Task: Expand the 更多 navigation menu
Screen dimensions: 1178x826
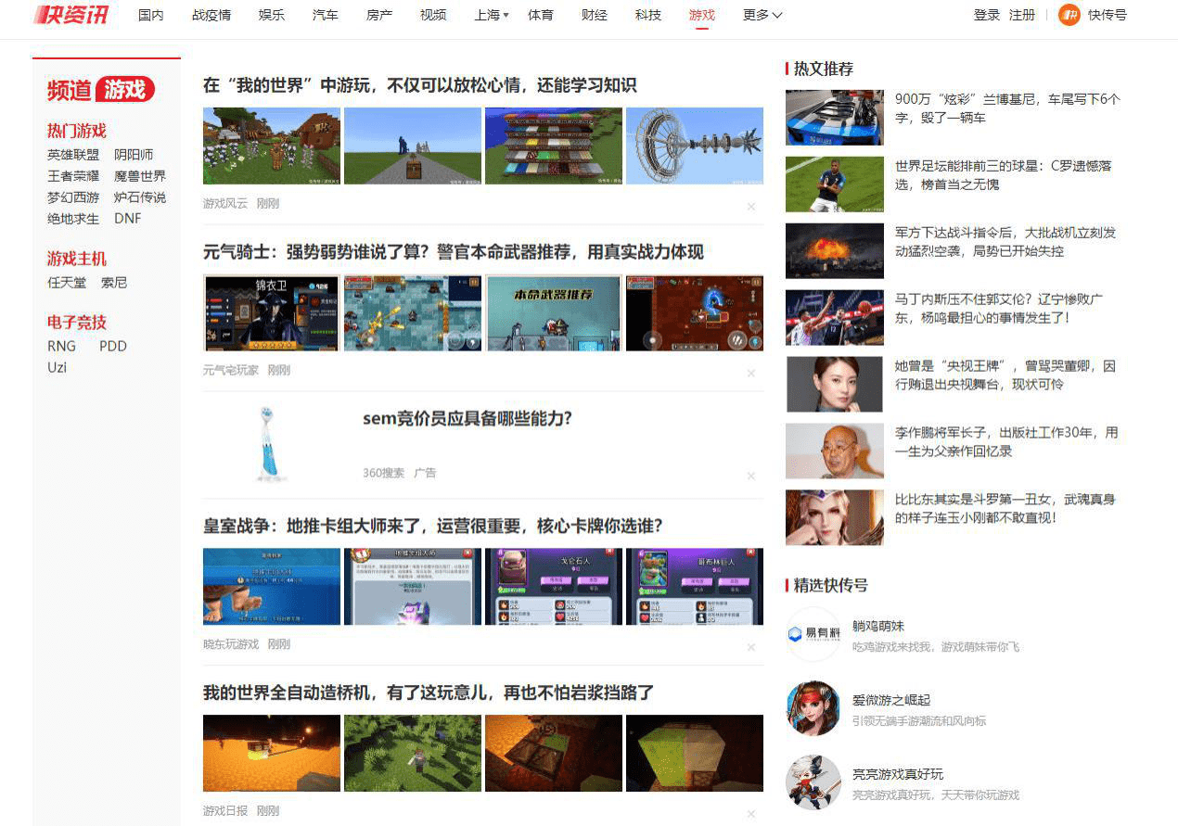Action: pos(761,15)
